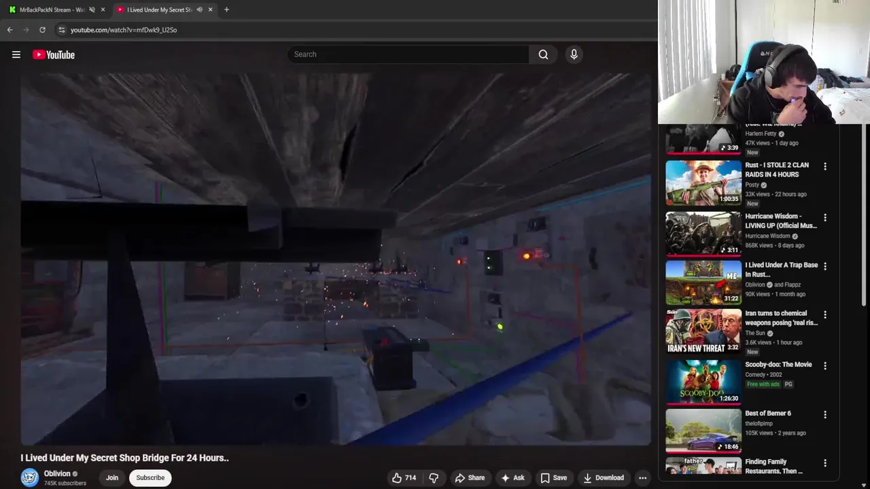Open Best of Berner 6 thumbnail
The height and width of the screenshot is (489, 870).
703,431
